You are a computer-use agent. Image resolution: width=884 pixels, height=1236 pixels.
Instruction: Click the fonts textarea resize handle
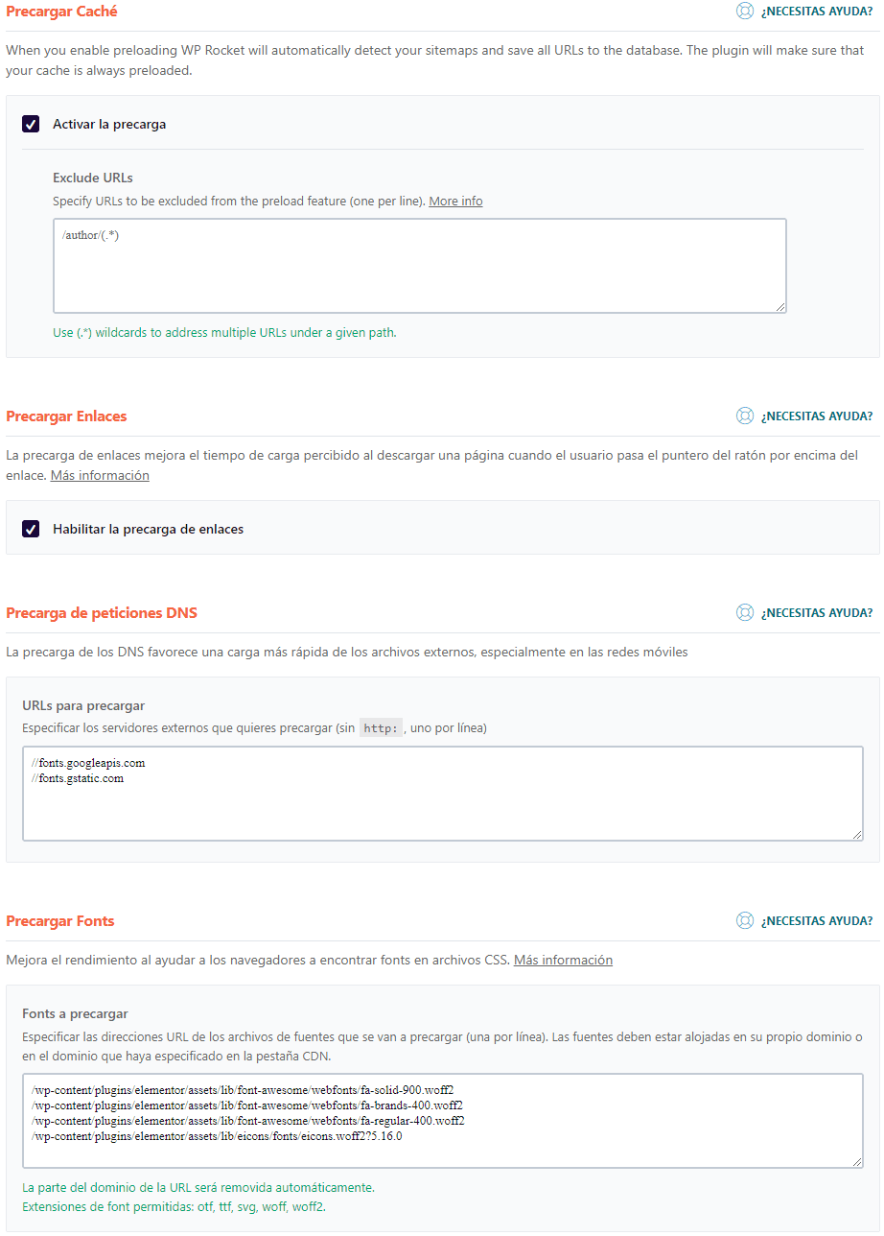pos(857,1161)
